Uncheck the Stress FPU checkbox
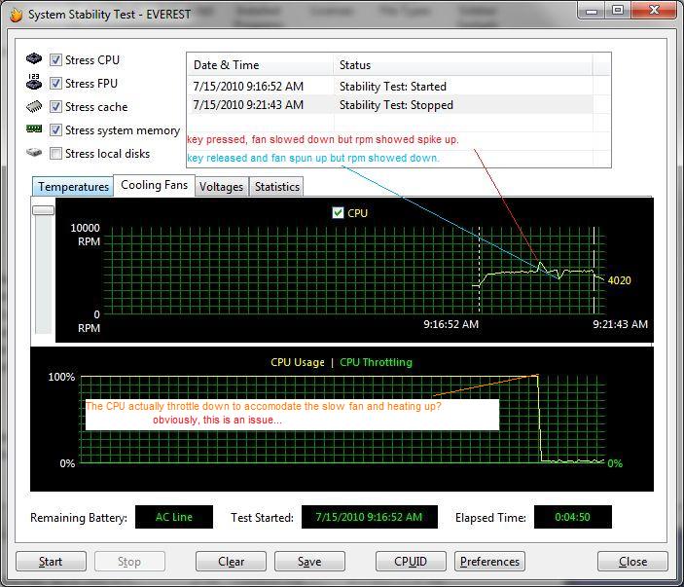Viewport: 684px width, 587px height. [55, 83]
